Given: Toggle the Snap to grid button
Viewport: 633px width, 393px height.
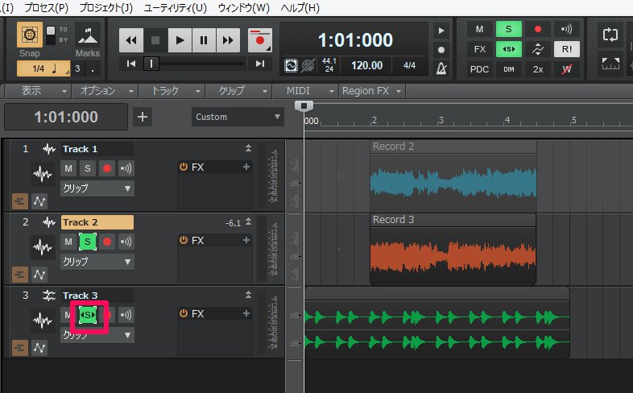Looking at the screenshot, I should point(30,35).
